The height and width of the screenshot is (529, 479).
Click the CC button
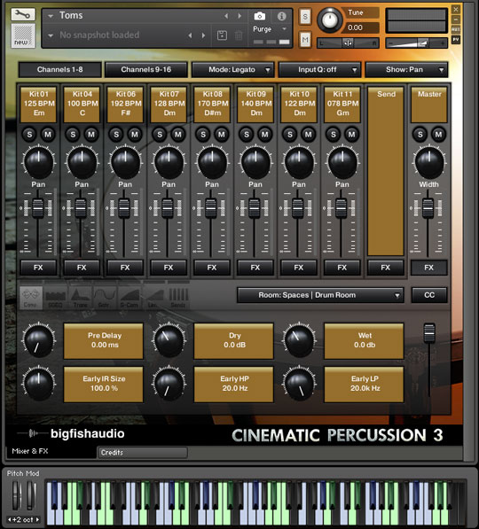(x=429, y=295)
